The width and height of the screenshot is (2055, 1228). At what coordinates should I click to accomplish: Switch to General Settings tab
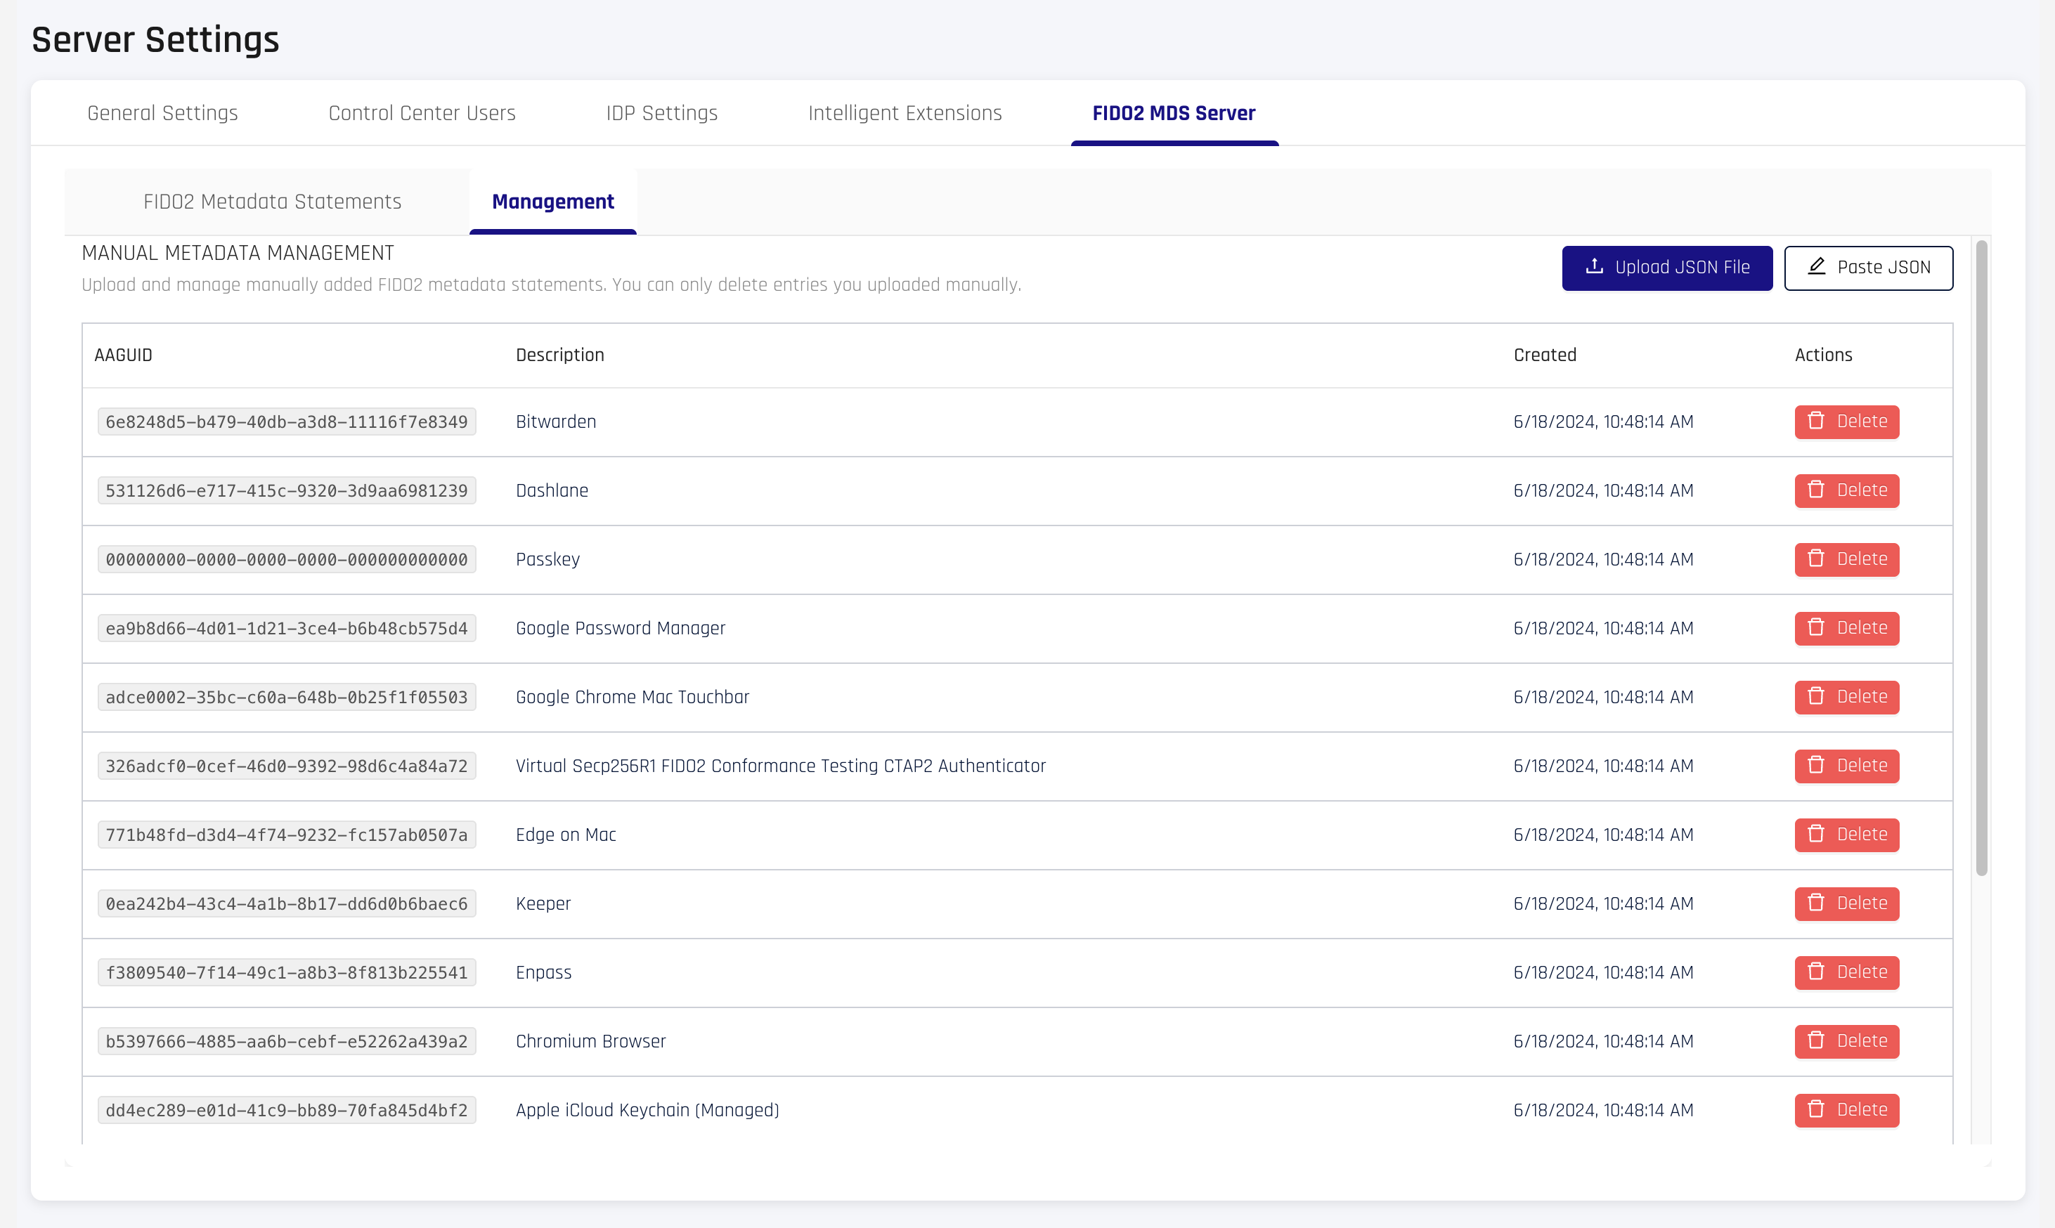pos(162,113)
